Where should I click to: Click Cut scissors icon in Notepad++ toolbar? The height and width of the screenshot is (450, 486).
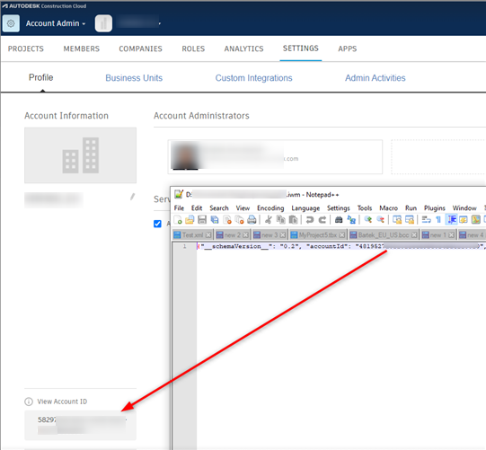(269, 220)
